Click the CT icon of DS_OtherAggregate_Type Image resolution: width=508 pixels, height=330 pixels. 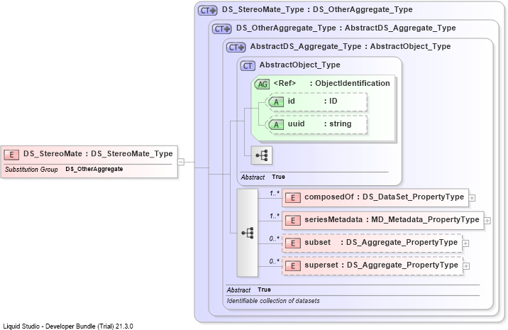point(222,29)
